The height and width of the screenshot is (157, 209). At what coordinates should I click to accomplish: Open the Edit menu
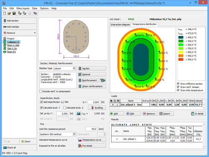pos(12,8)
